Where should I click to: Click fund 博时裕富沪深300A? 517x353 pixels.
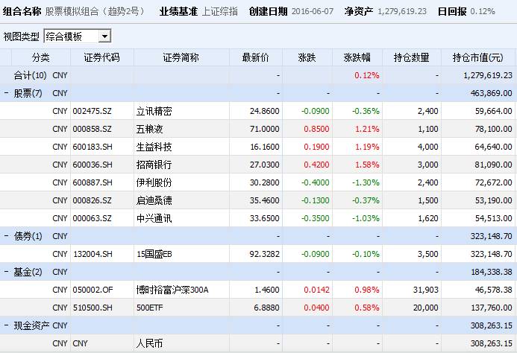click(172, 290)
